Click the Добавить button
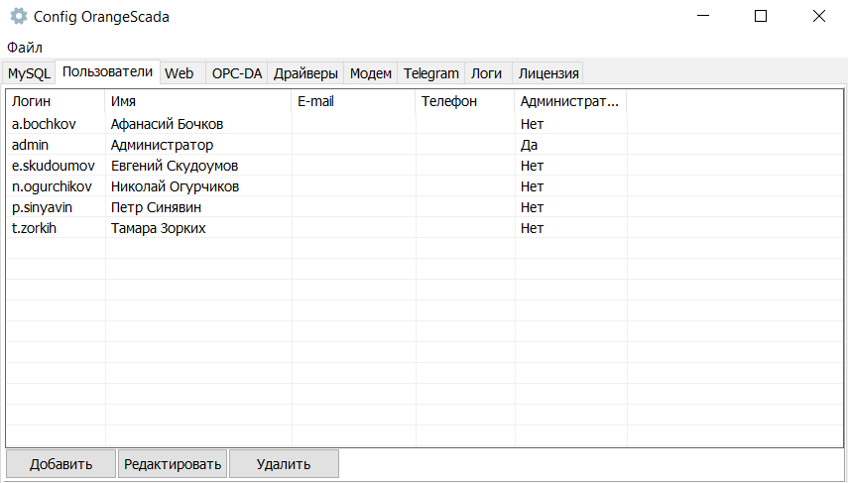 [x=61, y=464]
